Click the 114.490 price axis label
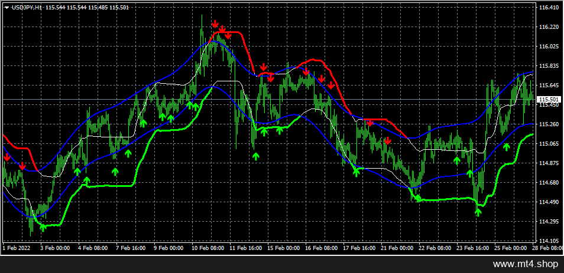 coord(548,202)
